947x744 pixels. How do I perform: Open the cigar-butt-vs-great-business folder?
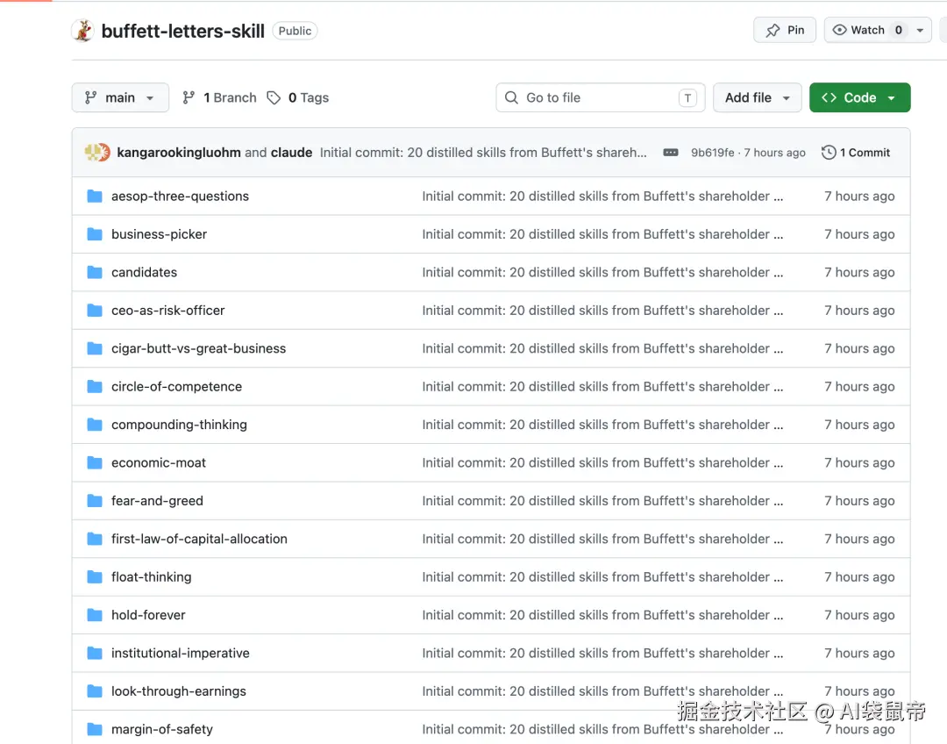pyautogui.click(x=199, y=348)
